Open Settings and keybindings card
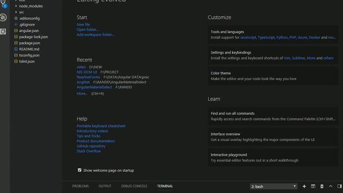This screenshot has height=193, width=343. 273,55
